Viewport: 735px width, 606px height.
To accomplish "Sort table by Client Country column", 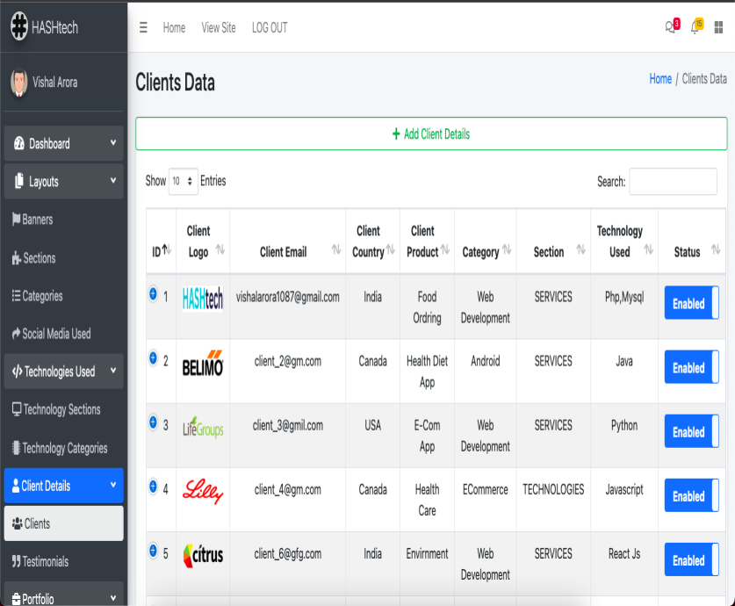I will 372,242.
